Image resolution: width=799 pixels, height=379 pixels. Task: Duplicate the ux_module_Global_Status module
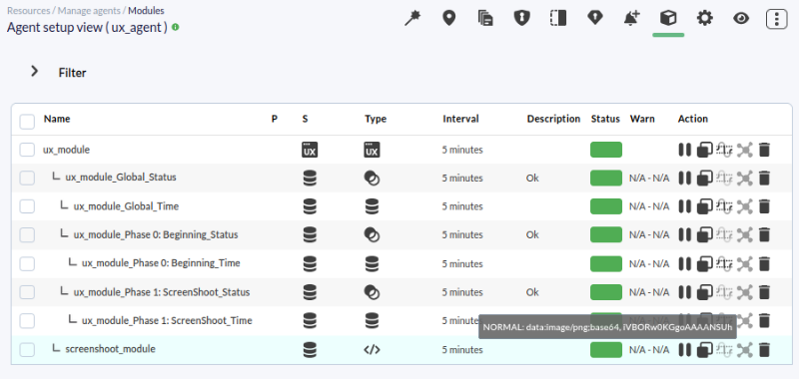coord(705,179)
